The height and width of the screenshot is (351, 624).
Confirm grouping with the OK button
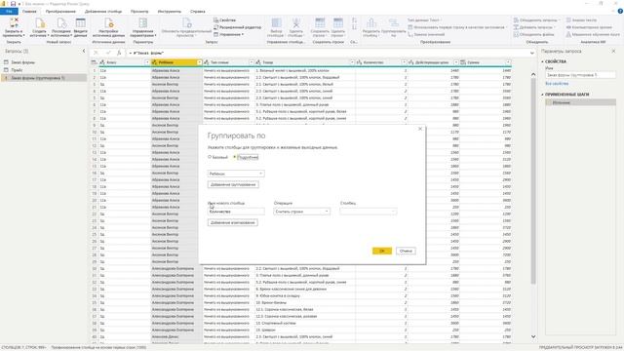382,251
